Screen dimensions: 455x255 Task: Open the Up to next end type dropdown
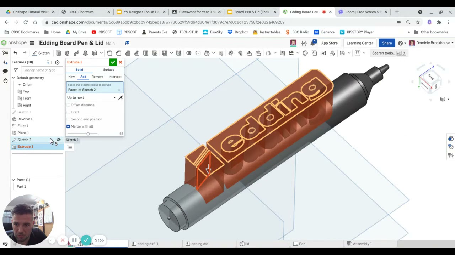point(92,98)
